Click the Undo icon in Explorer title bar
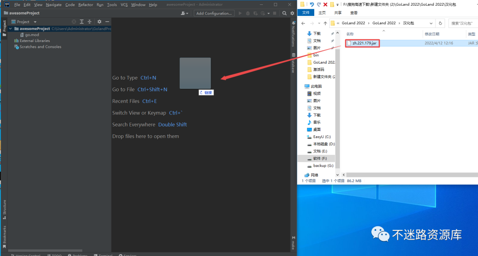Viewport: 478px width, 256px height. [x=312, y=4]
